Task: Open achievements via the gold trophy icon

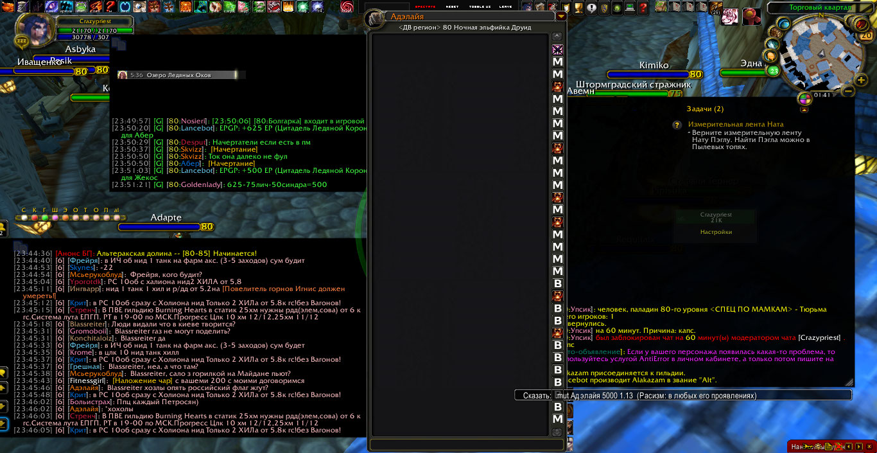Action: pyautogui.click(x=577, y=7)
